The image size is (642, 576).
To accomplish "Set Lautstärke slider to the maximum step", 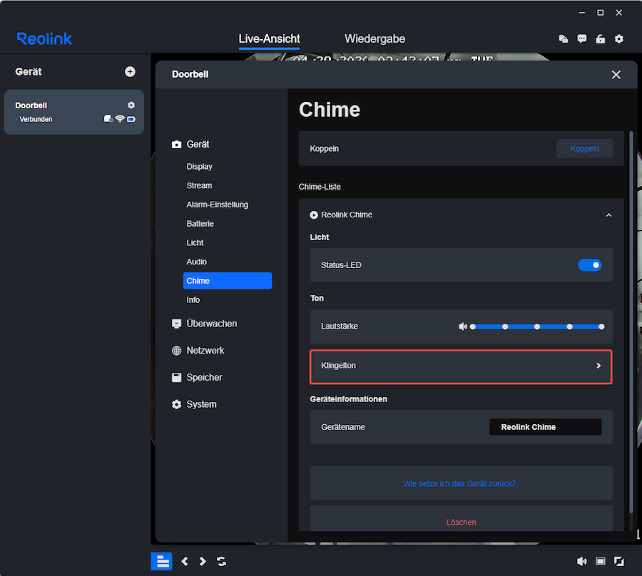I will pos(601,326).
